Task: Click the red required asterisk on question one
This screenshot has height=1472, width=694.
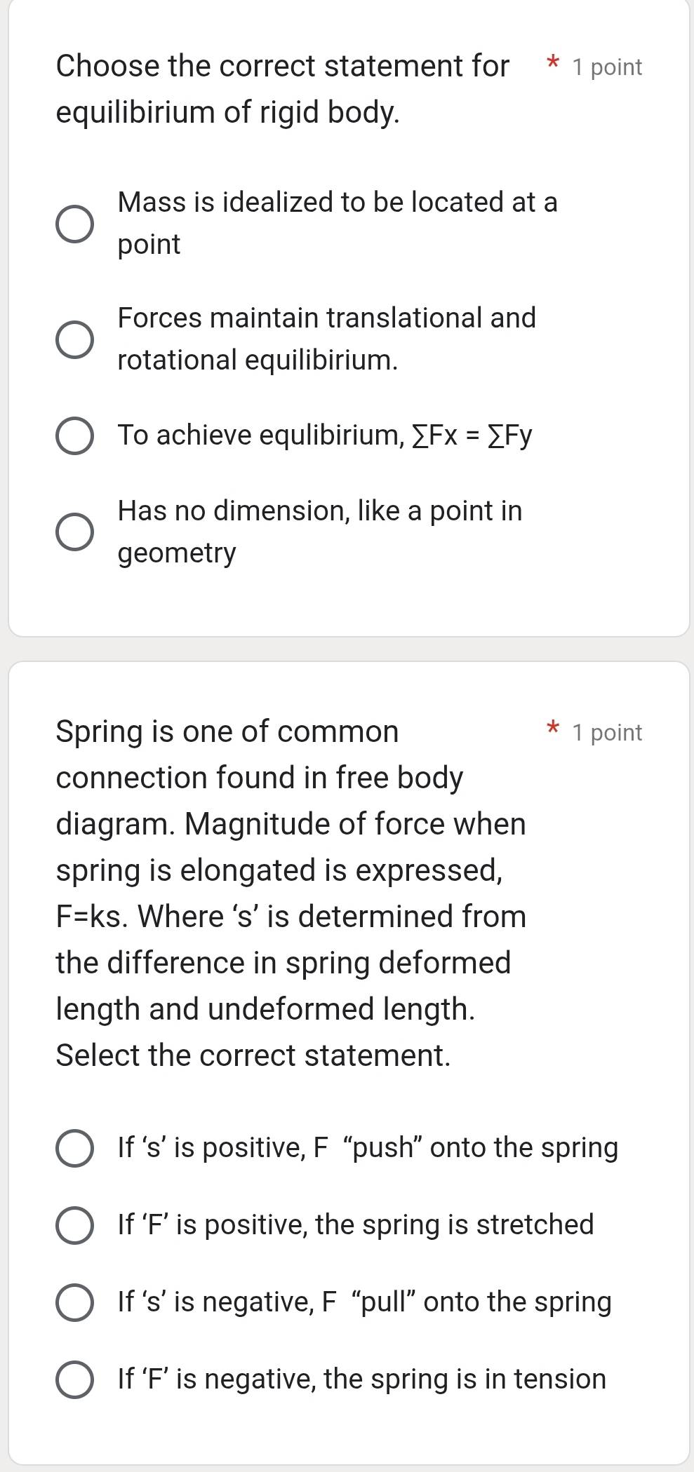Action: [x=553, y=65]
